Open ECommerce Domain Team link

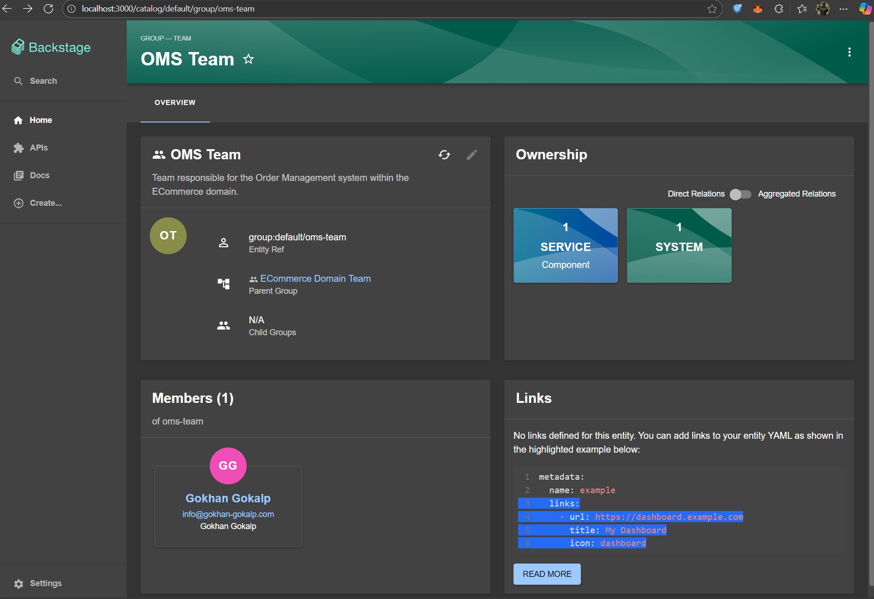pos(315,279)
